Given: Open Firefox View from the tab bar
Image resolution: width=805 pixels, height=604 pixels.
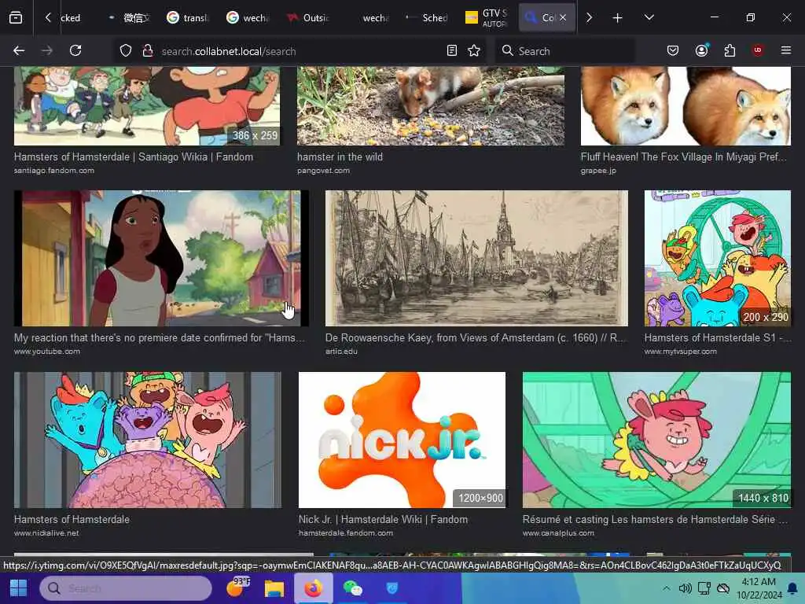Looking at the screenshot, I should coord(16,17).
